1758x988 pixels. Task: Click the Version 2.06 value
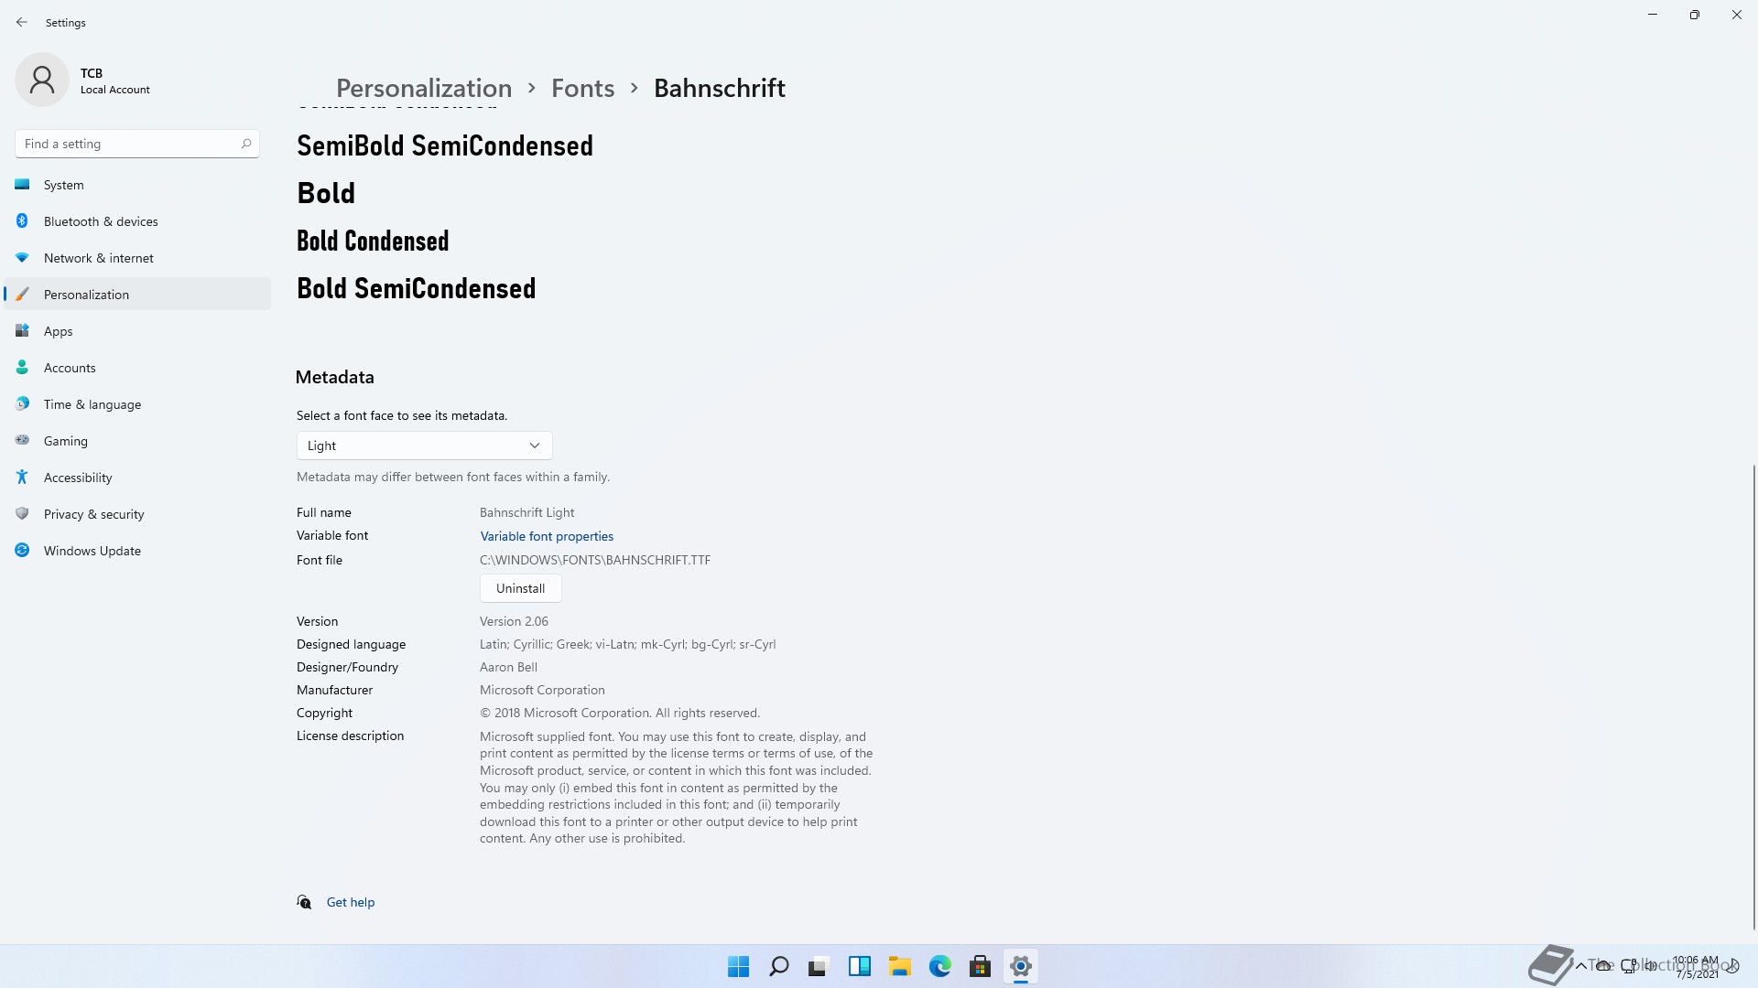coord(514,621)
